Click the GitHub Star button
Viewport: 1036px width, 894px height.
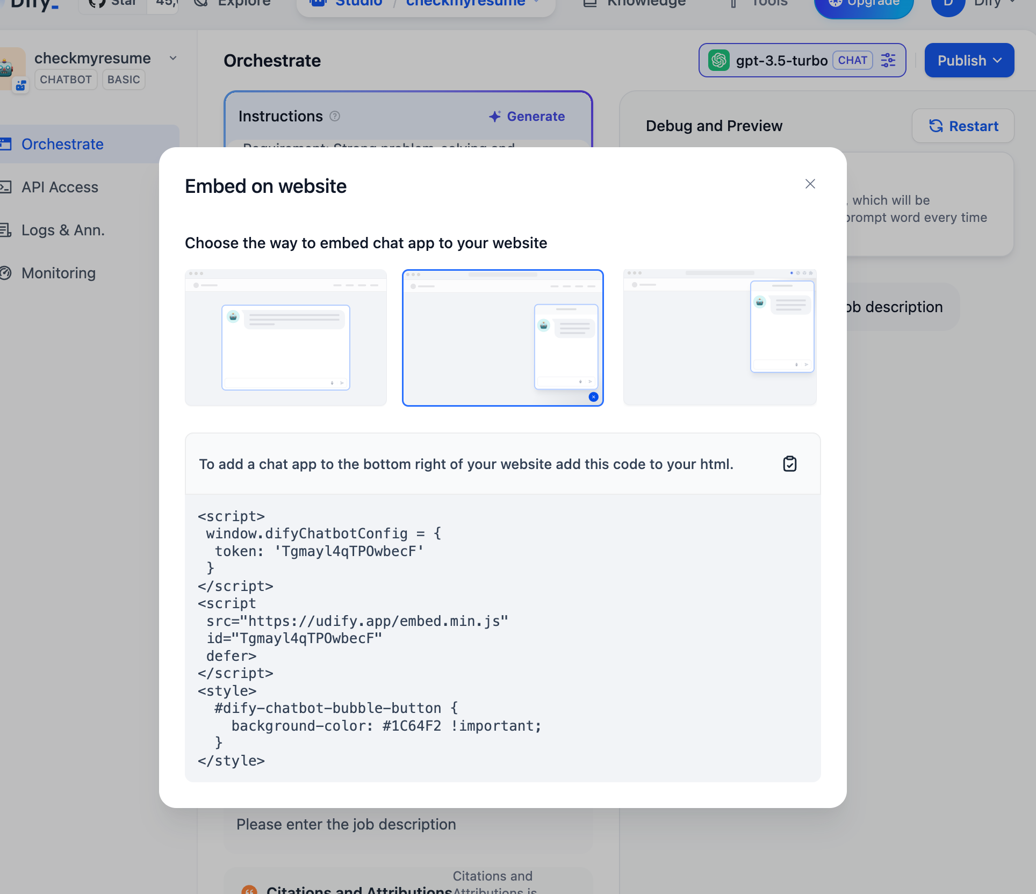click(x=112, y=3)
